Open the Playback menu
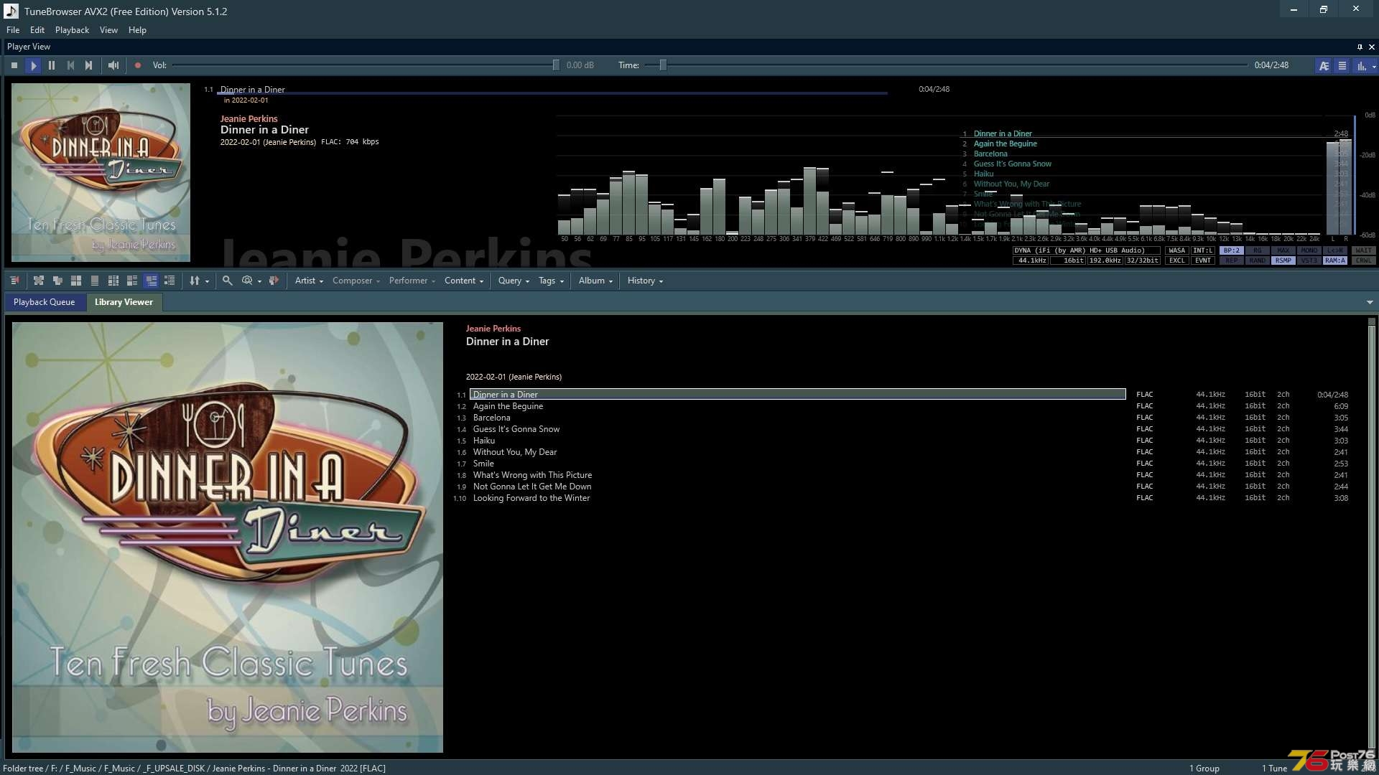Image resolution: width=1379 pixels, height=775 pixels. click(x=72, y=30)
